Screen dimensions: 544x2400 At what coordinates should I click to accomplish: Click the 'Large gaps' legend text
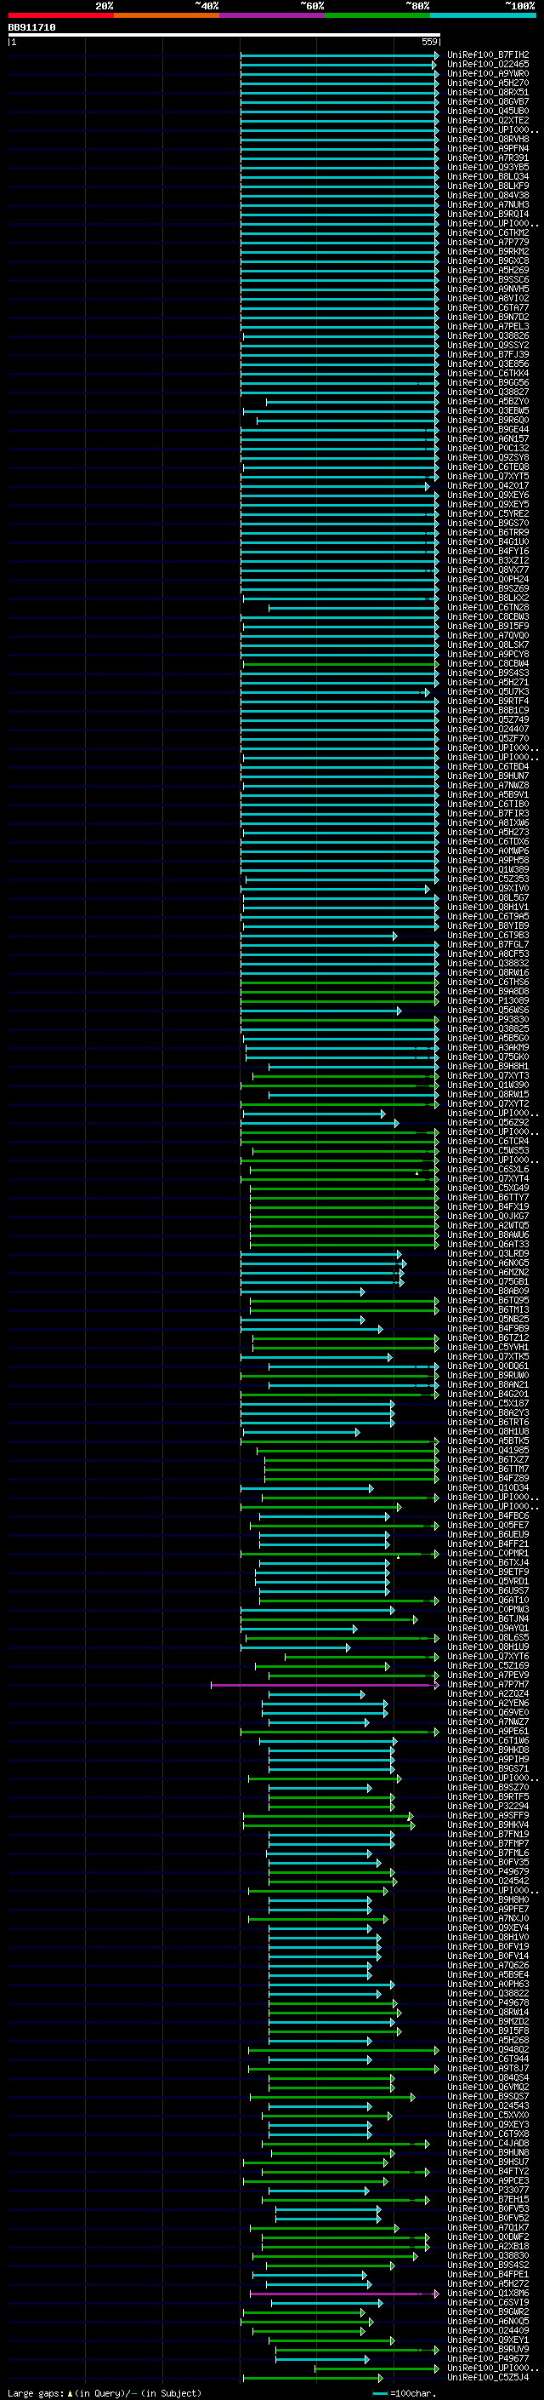click(37, 2393)
